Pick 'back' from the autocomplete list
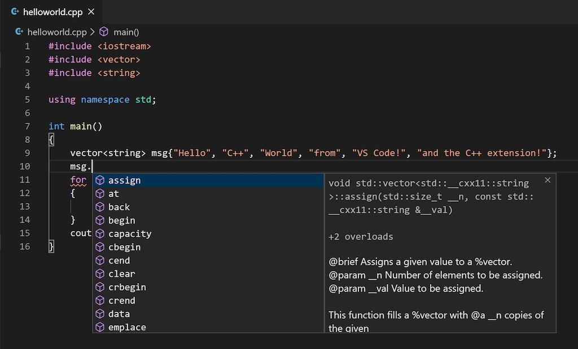578x349 pixels. (119, 207)
